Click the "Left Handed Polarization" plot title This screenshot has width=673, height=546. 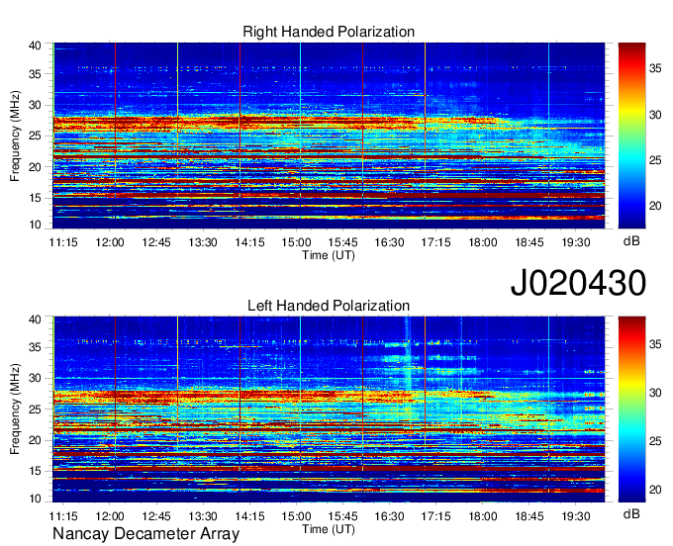click(x=329, y=306)
